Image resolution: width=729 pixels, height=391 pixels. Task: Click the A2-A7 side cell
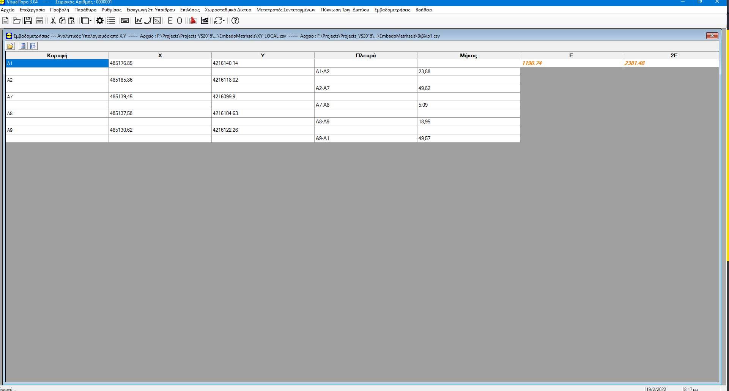coord(365,88)
